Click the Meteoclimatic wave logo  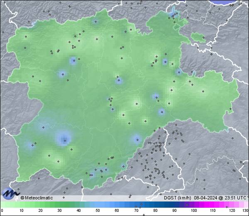click(x=11, y=194)
